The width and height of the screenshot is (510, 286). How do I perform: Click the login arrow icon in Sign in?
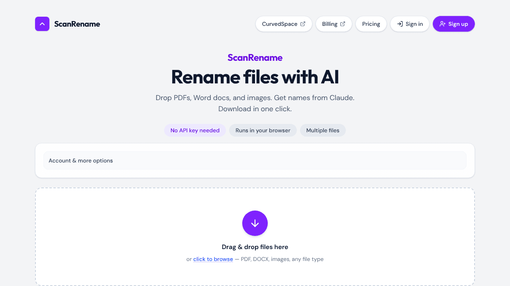tap(400, 24)
